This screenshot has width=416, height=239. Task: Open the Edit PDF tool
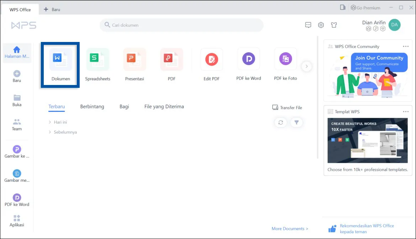(211, 59)
